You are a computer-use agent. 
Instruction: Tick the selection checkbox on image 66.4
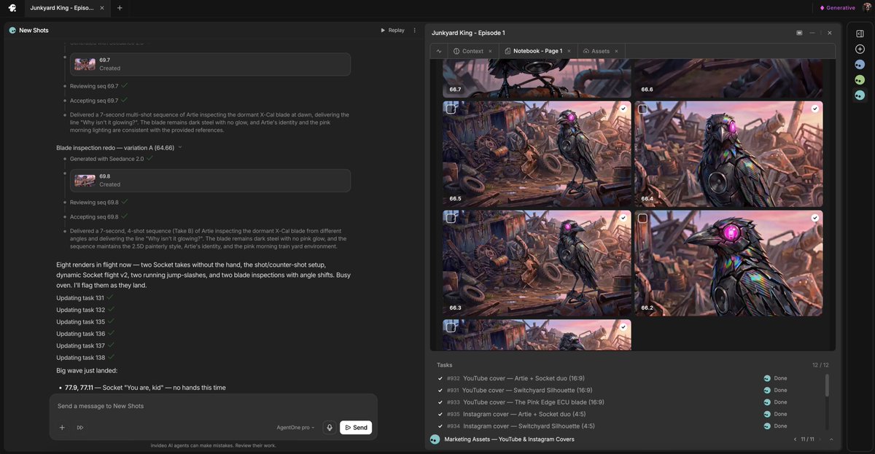pos(642,109)
